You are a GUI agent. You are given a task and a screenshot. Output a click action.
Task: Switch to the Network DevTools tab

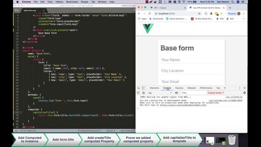[x=191, y=88]
